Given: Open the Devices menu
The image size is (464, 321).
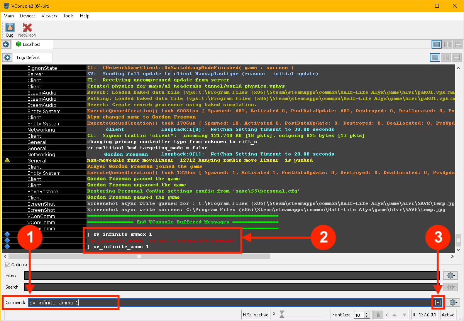Looking at the screenshot, I should click(28, 16).
